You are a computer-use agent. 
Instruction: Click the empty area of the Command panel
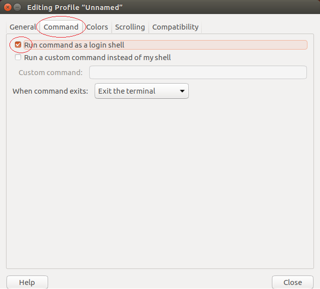point(160,184)
